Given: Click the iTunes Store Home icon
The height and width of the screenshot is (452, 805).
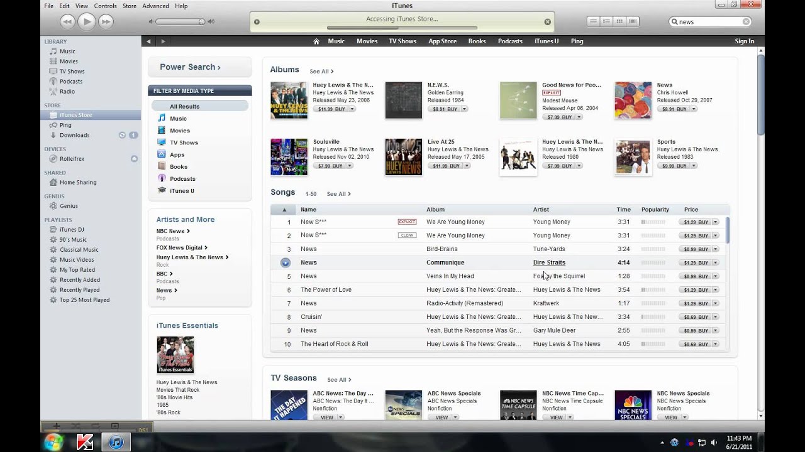Looking at the screenshot, I should click(x=316, y=41).
